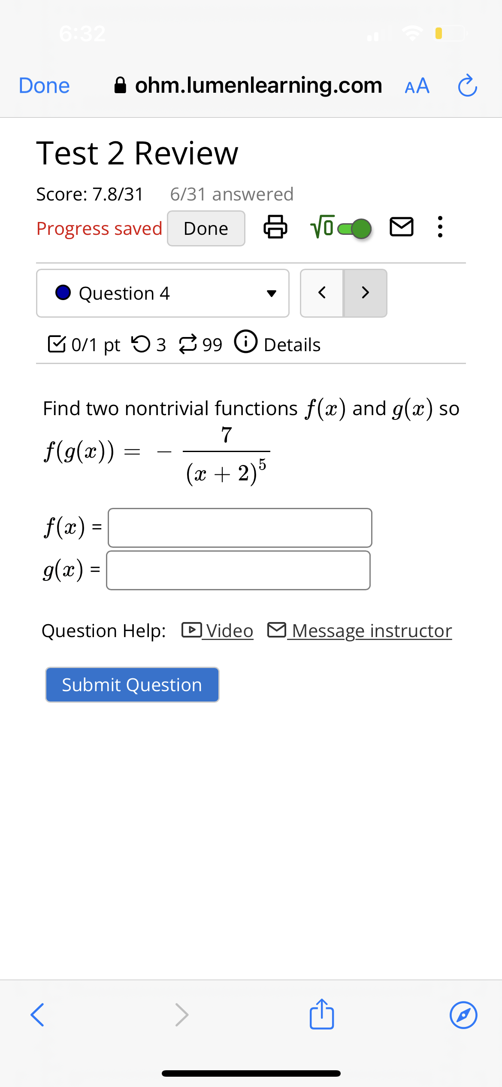Open the AA text size menu

416,86
